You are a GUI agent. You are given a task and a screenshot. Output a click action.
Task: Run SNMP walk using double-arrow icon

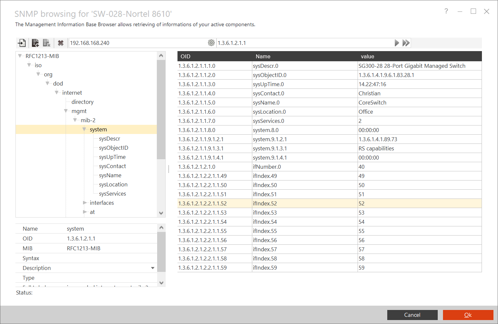[406, 43]
